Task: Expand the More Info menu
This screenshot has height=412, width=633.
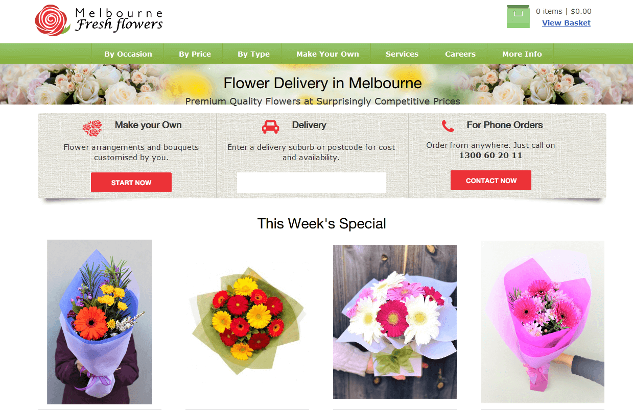Action: (x=522, y=54)
